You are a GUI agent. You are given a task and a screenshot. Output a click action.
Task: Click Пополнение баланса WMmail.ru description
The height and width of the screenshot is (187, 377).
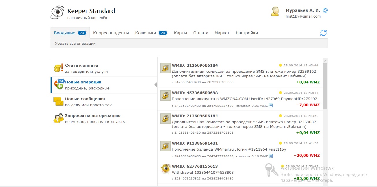pos(229,149)
